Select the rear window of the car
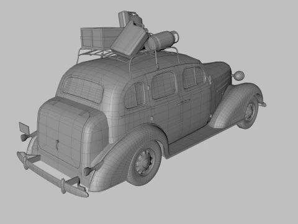The width and height of the screenshot is (298, 224). tap(83, 90)
